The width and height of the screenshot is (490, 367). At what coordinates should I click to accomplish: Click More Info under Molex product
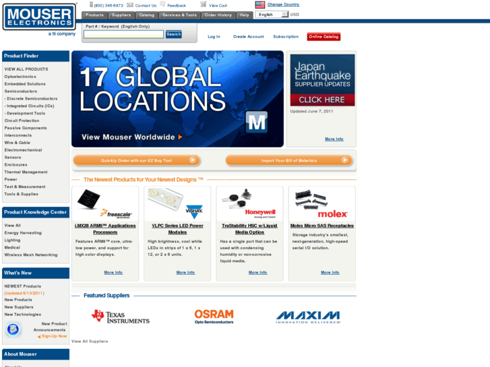tap(330, 272)
